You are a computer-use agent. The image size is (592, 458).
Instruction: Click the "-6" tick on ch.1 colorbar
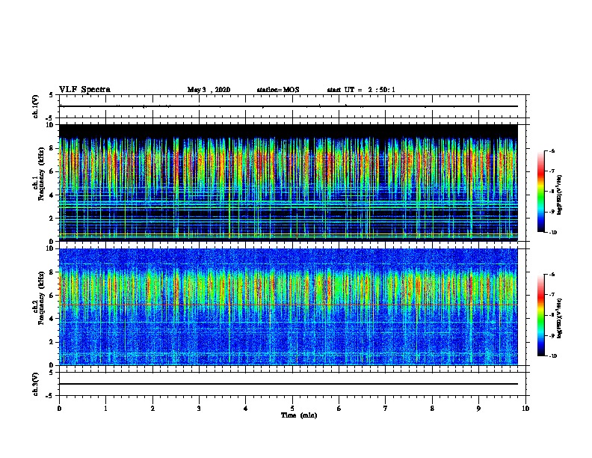click(552, 151)
